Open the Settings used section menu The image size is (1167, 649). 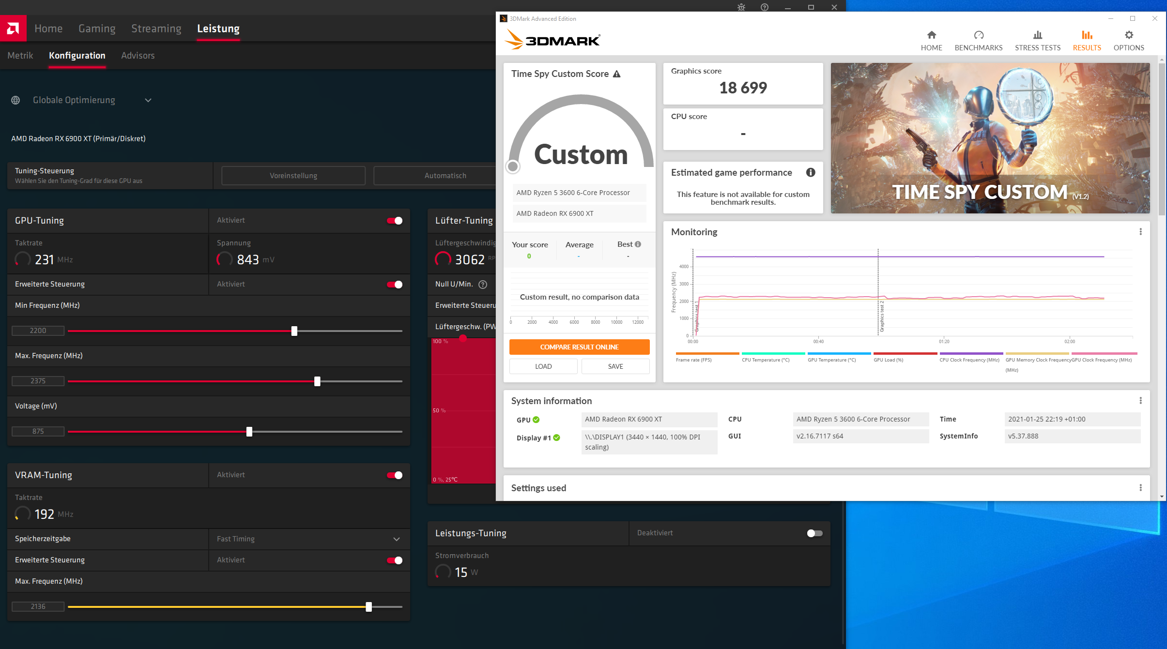point(1140,488)
